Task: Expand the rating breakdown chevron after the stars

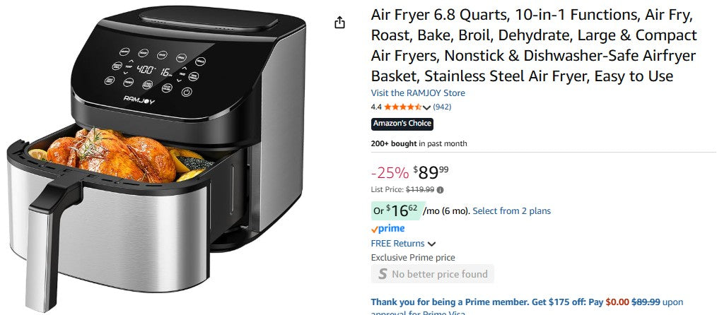Action: tap(426, 107)
